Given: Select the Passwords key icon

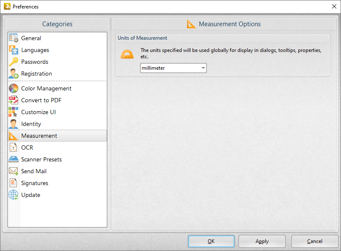Looking at the screenshot, I should click(13, 62).
